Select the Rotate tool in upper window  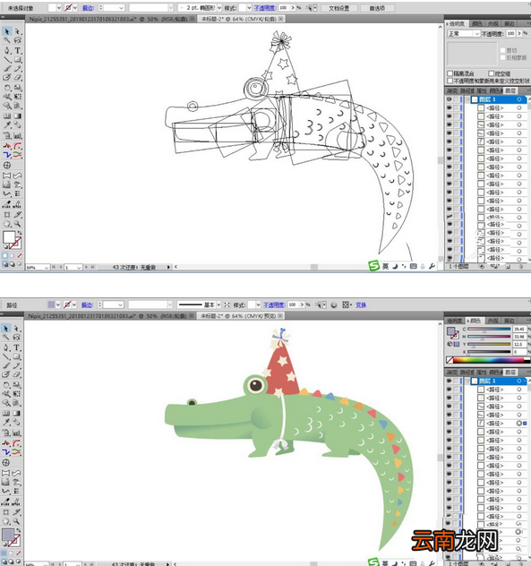(x=6, y=88)
